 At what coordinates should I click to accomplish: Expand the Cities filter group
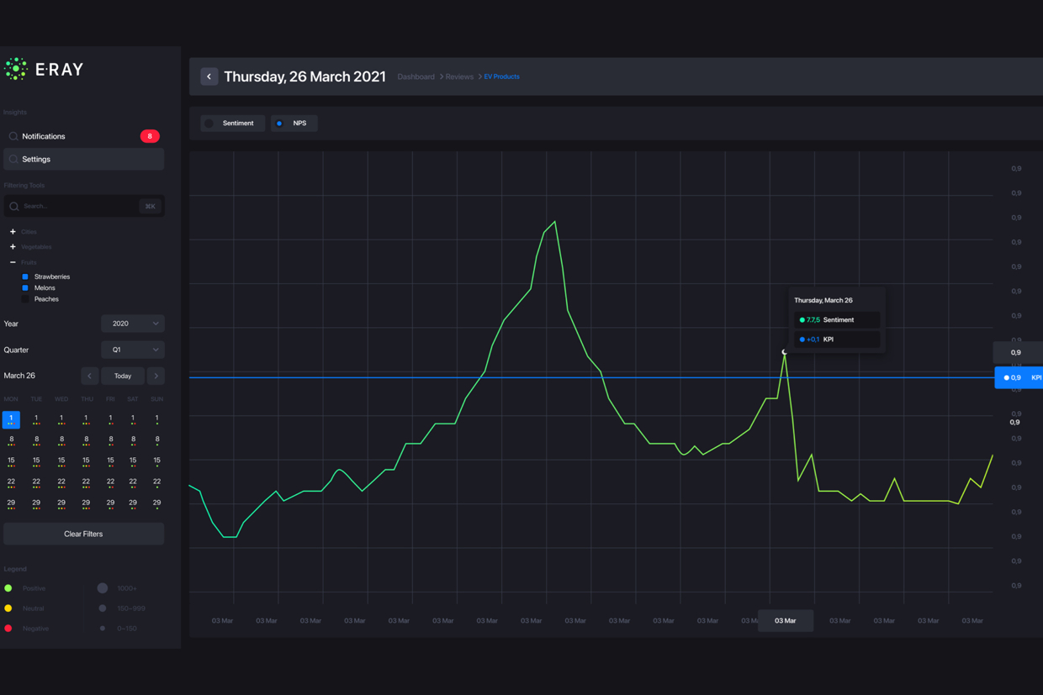(13, 232)
